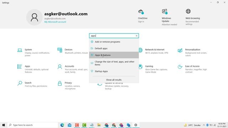
Task: Click Web browsing Recommended settings text
Action: (x=192, y=23)
